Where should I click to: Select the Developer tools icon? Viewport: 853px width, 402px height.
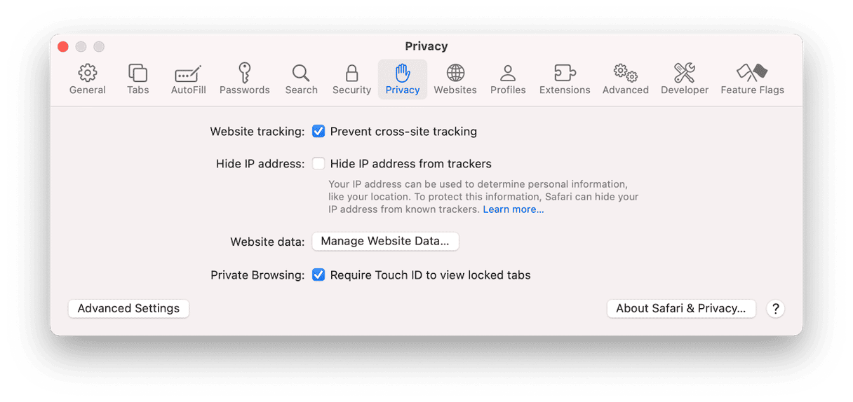tap(685, 73)
